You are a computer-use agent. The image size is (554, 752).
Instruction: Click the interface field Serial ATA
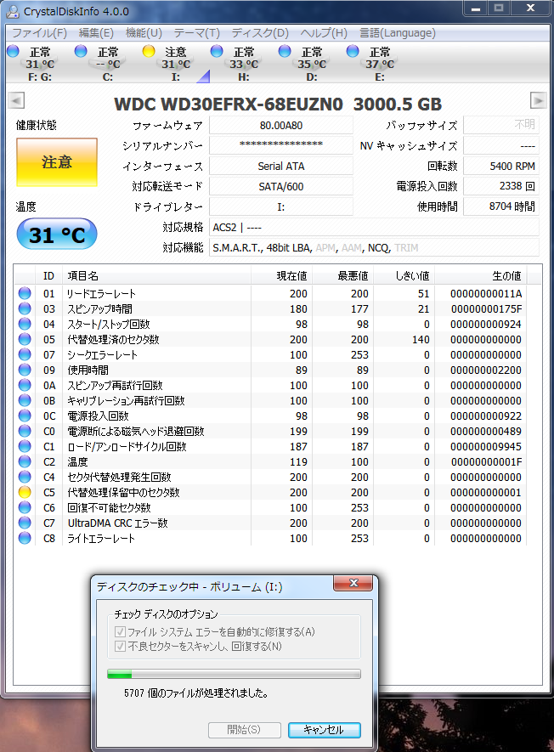(281, 167)
